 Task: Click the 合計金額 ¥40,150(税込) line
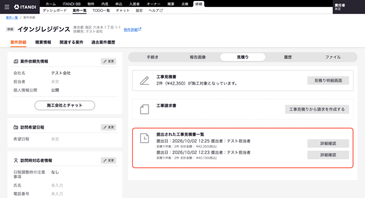pos(186,158)
